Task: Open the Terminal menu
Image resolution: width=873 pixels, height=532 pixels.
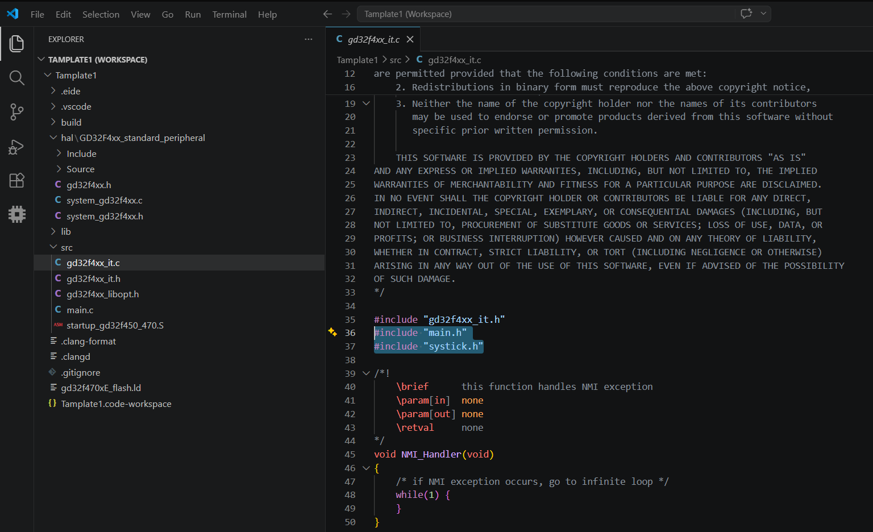Action: (x=229, y=14)
